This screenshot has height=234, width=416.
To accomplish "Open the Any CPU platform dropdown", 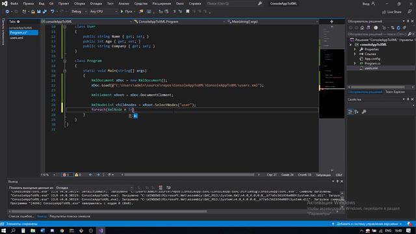I will coord(103,12).
